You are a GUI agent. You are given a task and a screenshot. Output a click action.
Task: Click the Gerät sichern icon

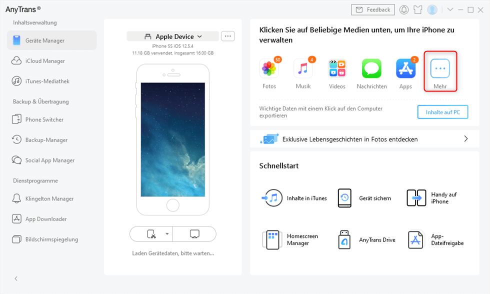point(344,198)
